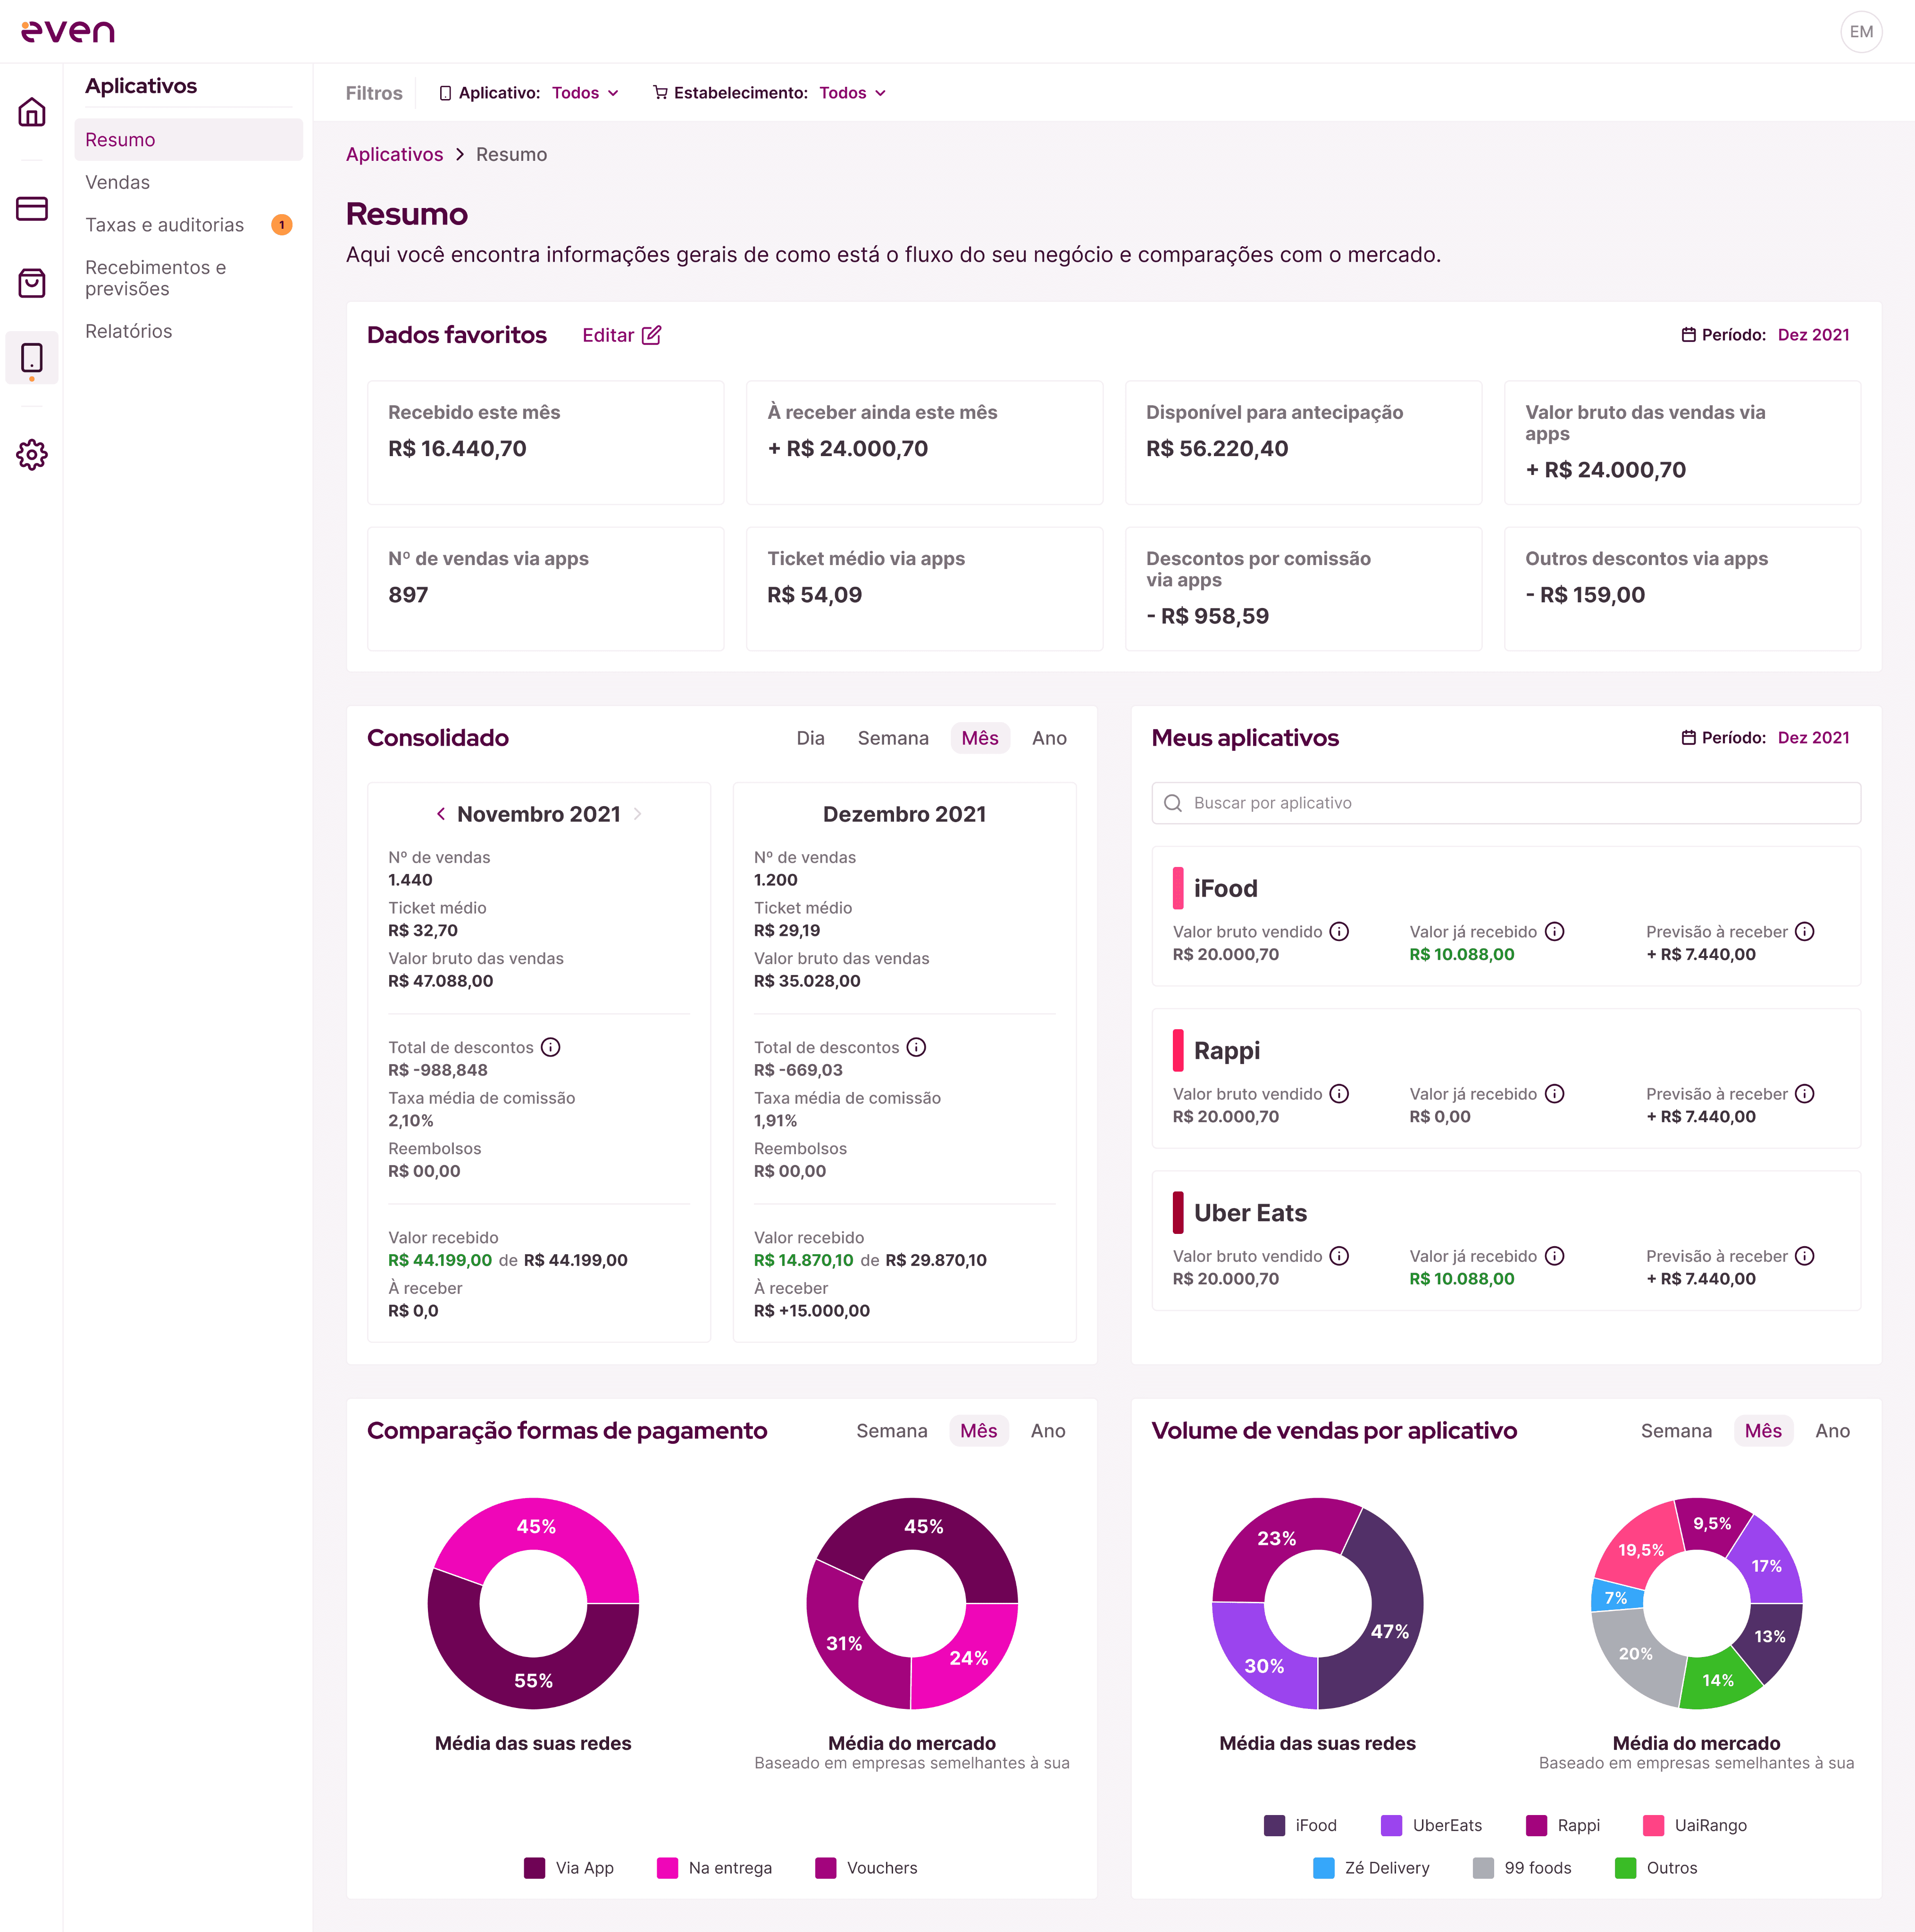This screenshot has height=1932, width=1915.
Task: Click the credit card sidebar icon
Action: click(32, 208)
